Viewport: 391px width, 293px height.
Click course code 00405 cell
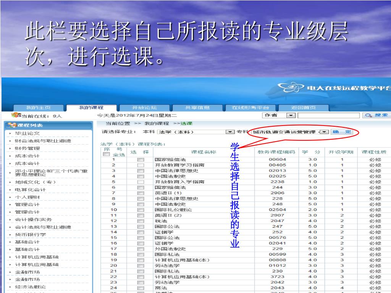tap(277, 165)
